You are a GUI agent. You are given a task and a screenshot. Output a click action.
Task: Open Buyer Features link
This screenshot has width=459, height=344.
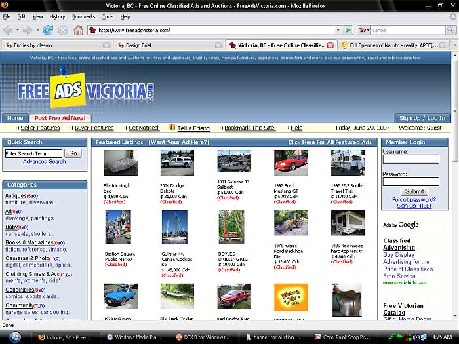point(94,128)
